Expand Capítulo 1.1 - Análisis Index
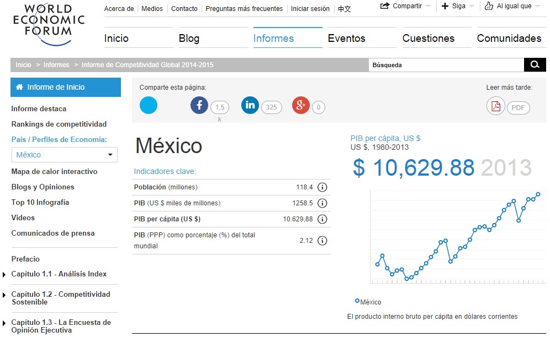The width and height of the screenshot is (550, 337). 4,275
